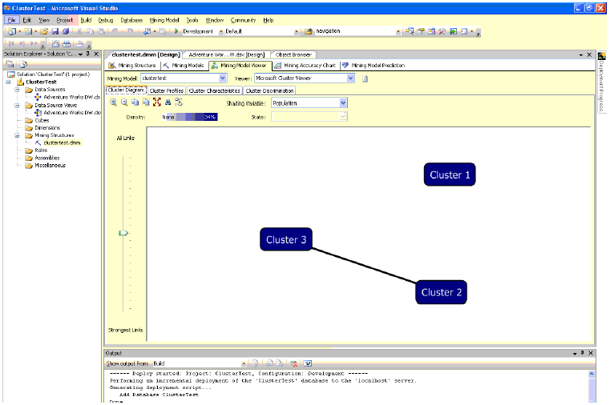Toggle auto-hide pin on Output panel

583,353
